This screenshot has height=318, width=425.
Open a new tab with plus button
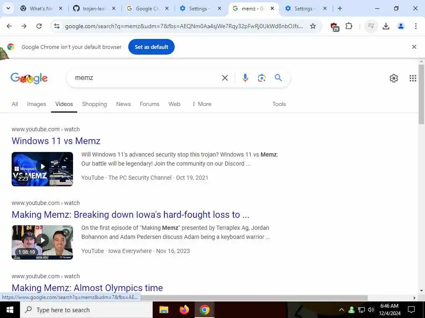click(340, 8)
